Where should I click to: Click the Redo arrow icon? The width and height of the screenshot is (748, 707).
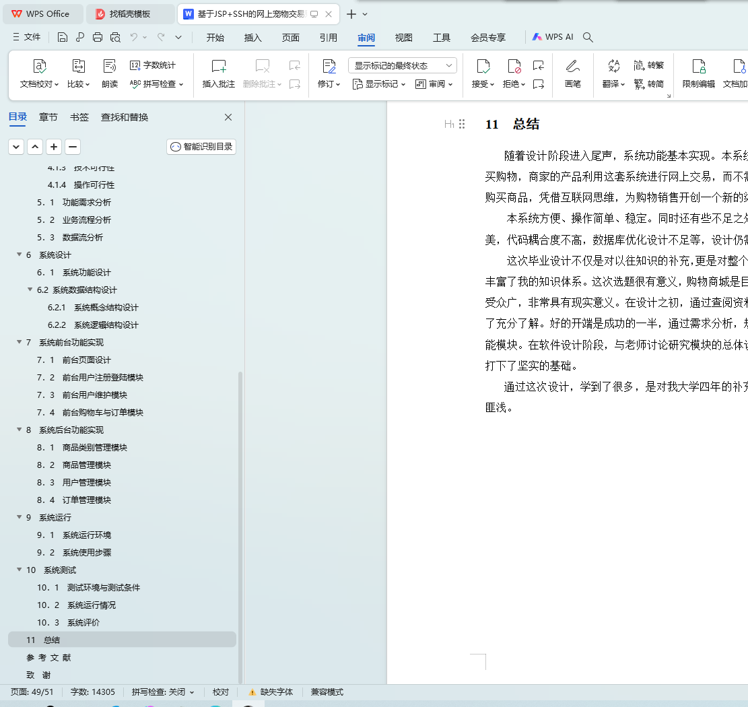[x=161, y=37]
